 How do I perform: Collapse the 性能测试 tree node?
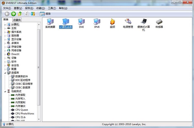point(5,91)
